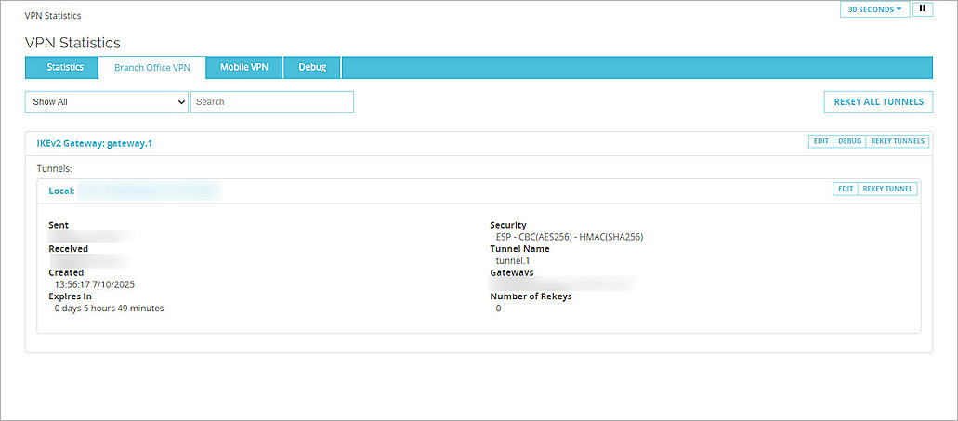Select the '0 days 5 hours 49 minutes' value
This screenshot has width=958, height=421.
click(x=109, y=308)
